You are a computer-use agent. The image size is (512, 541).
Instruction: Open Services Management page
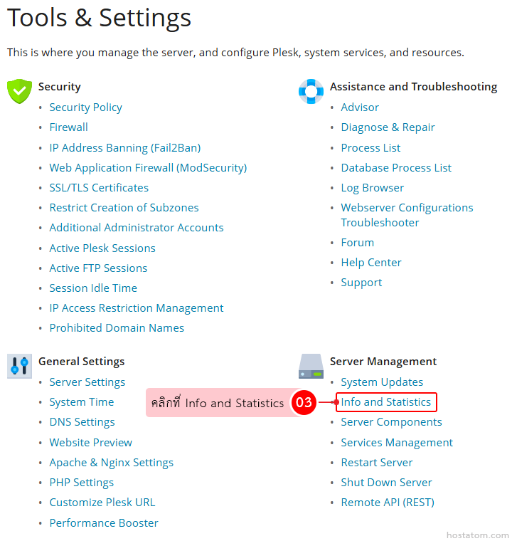click(x=397, y=443)
